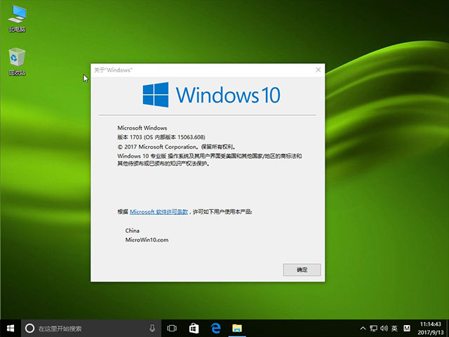Switch input language indicator 英
This screenshot has height=337, width=449.
pyautogui.click(x=394, y=328)
